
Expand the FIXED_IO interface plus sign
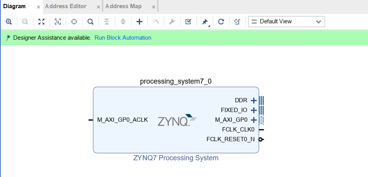254,110
